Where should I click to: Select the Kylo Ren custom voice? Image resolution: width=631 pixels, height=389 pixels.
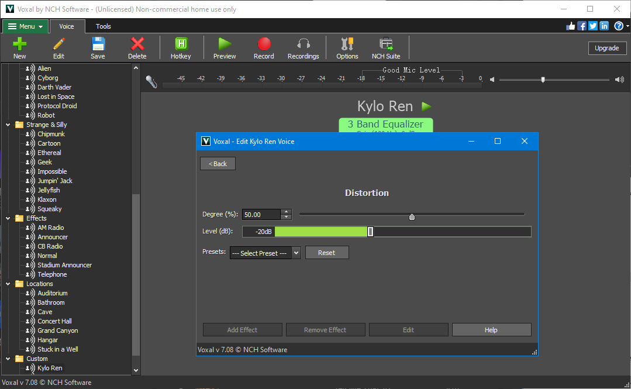[50, 368]
